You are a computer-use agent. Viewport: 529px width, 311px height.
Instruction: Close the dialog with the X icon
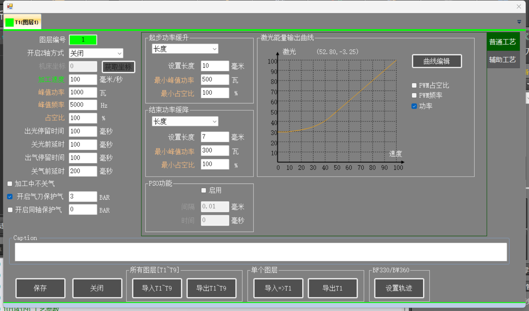[519, 6]
